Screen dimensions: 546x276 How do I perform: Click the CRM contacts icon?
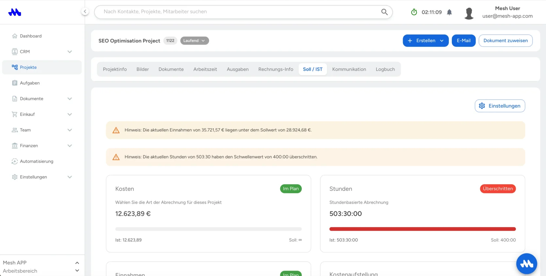click(15, 52)
